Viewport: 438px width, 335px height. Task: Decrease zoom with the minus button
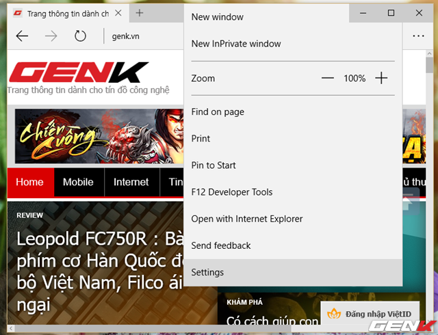pyautogui.click(x=327, y=78)
